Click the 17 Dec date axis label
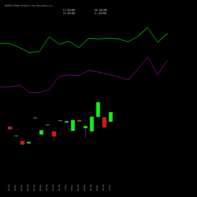The height and width of the screenshot is (197, 197). [x=65, y=188]
